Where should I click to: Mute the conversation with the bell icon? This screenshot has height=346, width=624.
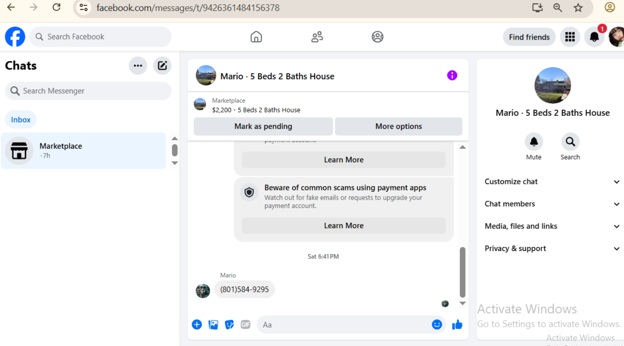(534, 142)
